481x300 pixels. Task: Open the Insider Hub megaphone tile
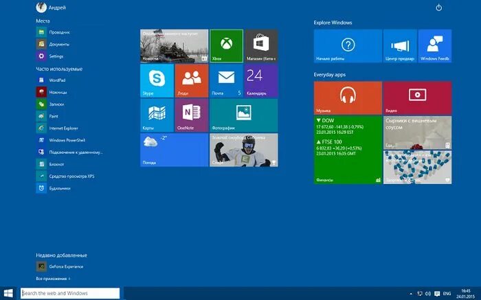coord(400,46)
